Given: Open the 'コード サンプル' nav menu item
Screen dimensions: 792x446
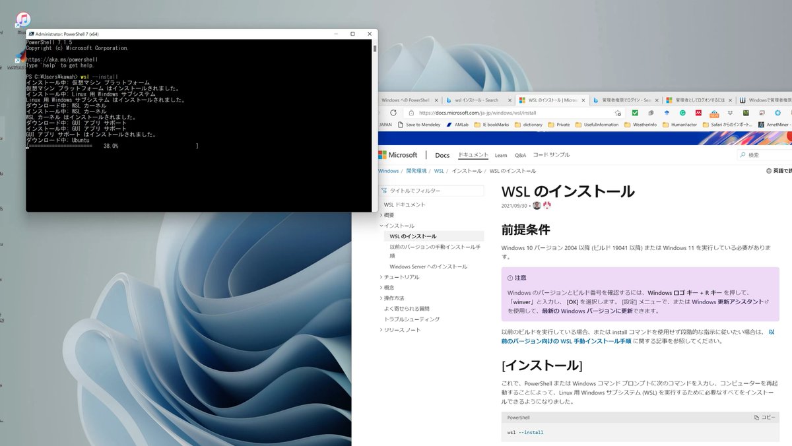Looking at the screenshot, I should point(551,155).
